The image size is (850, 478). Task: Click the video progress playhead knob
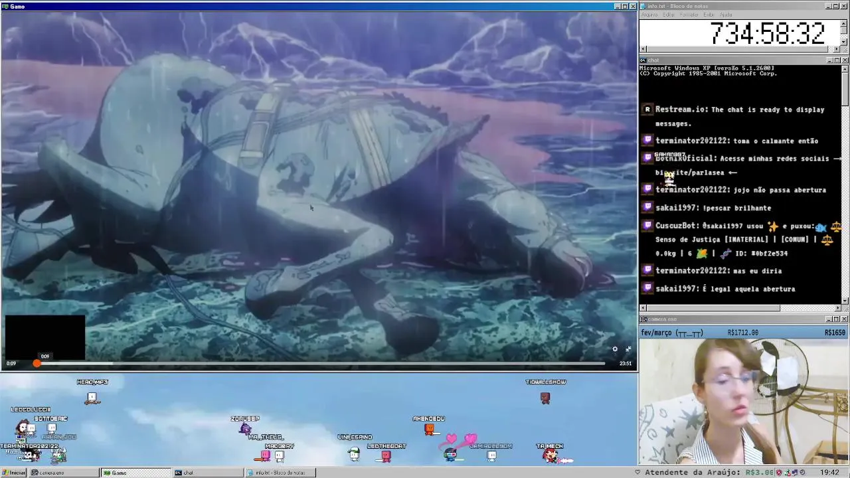pyautogui.click(x=37, y=363)
